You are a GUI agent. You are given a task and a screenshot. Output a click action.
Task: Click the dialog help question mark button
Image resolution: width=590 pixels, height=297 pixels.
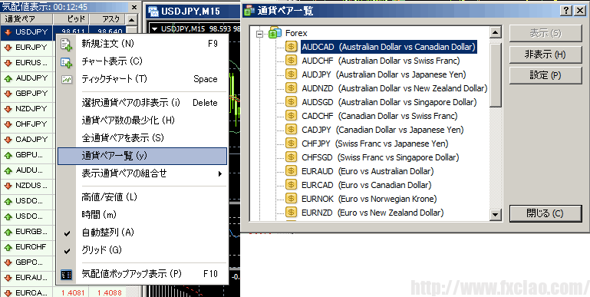pyautogui.click(x=566, y=11)
